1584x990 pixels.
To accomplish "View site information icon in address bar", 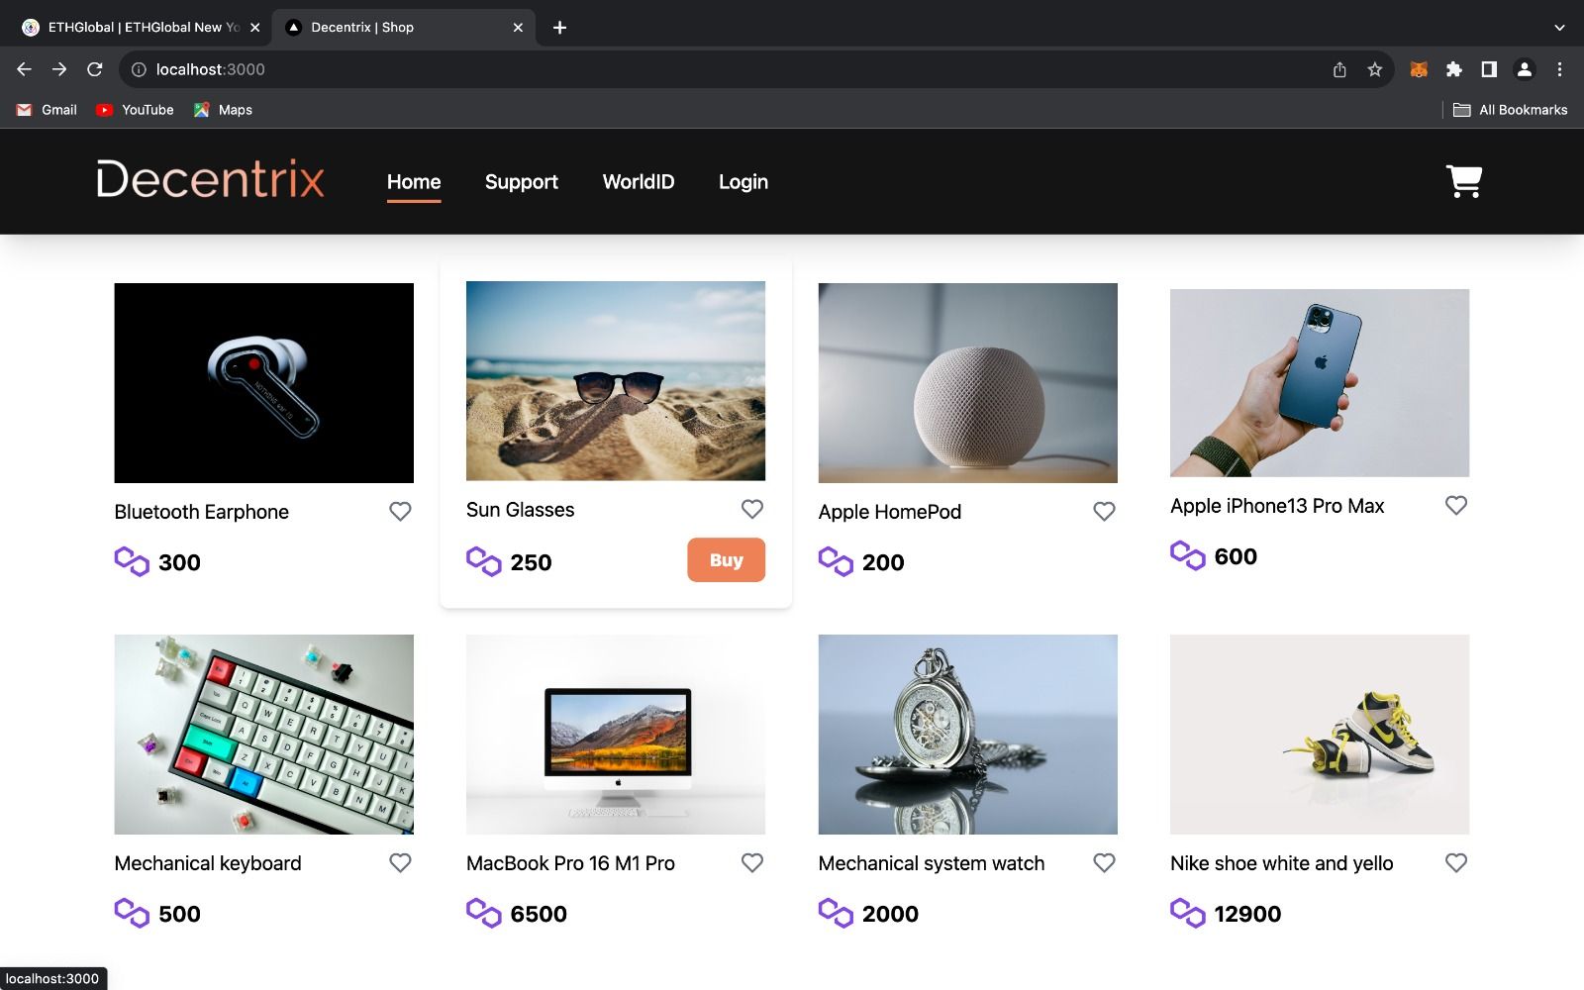I will tap(139, 69).
